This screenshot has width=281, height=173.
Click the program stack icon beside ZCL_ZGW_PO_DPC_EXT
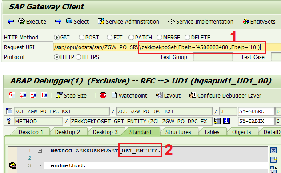[9, 111]
